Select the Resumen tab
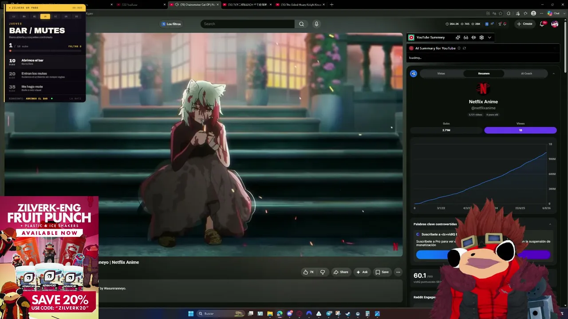The image size is (568, 319). [484, 74]
